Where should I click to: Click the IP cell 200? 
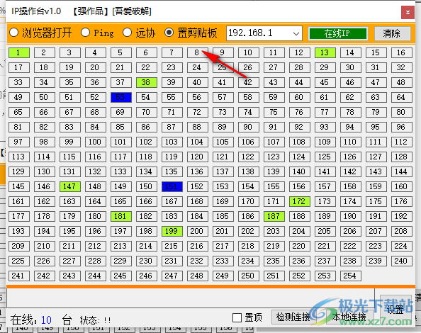tap(197, 231)
